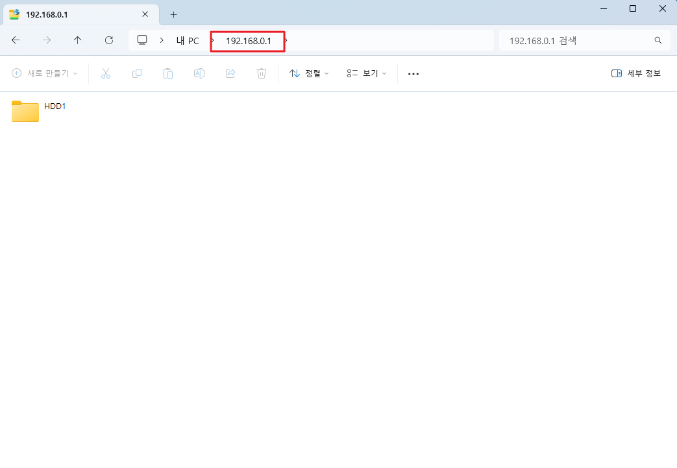Click the Share icon in the toolbar
Viewport: 677px width, 468px height.
(x=230, y=73)
